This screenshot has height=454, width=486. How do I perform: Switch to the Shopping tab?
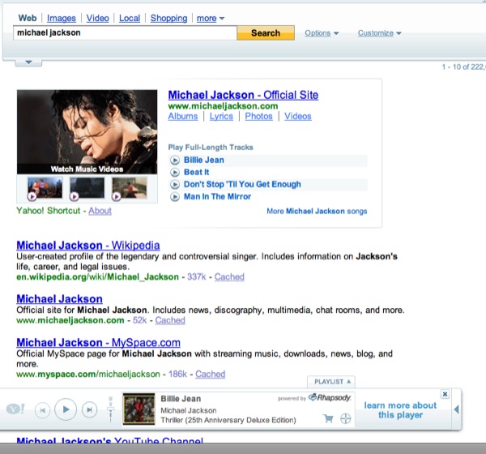click(169, 19)
